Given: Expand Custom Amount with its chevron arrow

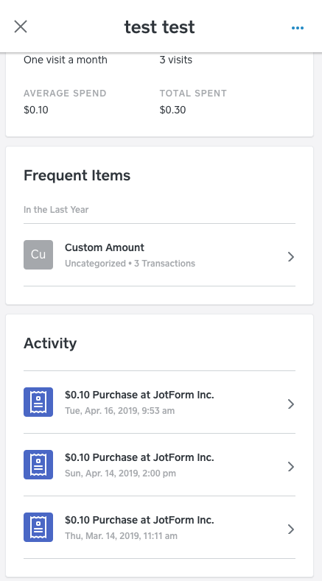Looking at the screenshot, I should (x=291, y=257).
